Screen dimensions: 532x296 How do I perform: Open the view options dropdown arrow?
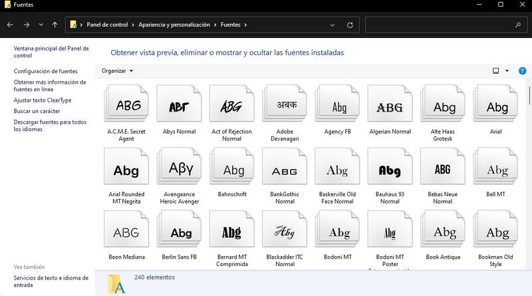tap(507, 71)
